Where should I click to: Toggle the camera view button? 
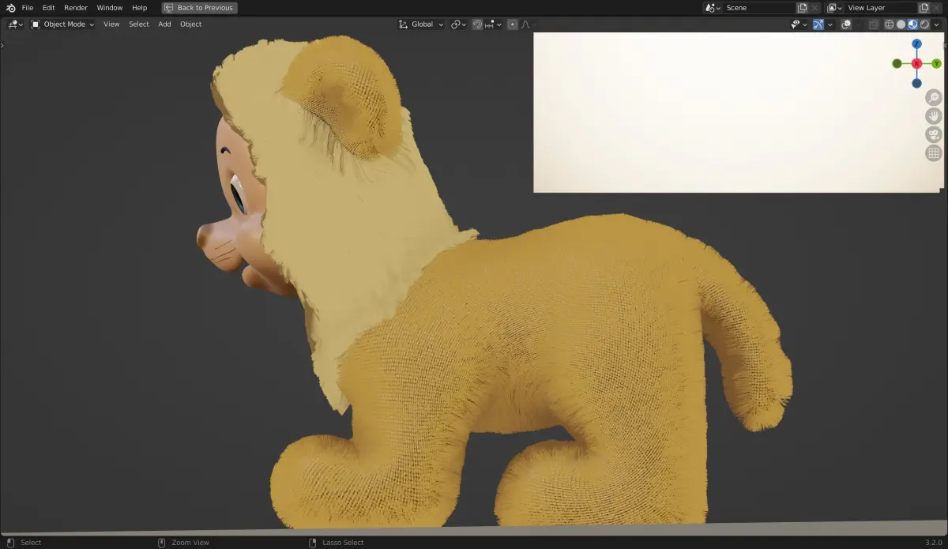click(934, 135)
